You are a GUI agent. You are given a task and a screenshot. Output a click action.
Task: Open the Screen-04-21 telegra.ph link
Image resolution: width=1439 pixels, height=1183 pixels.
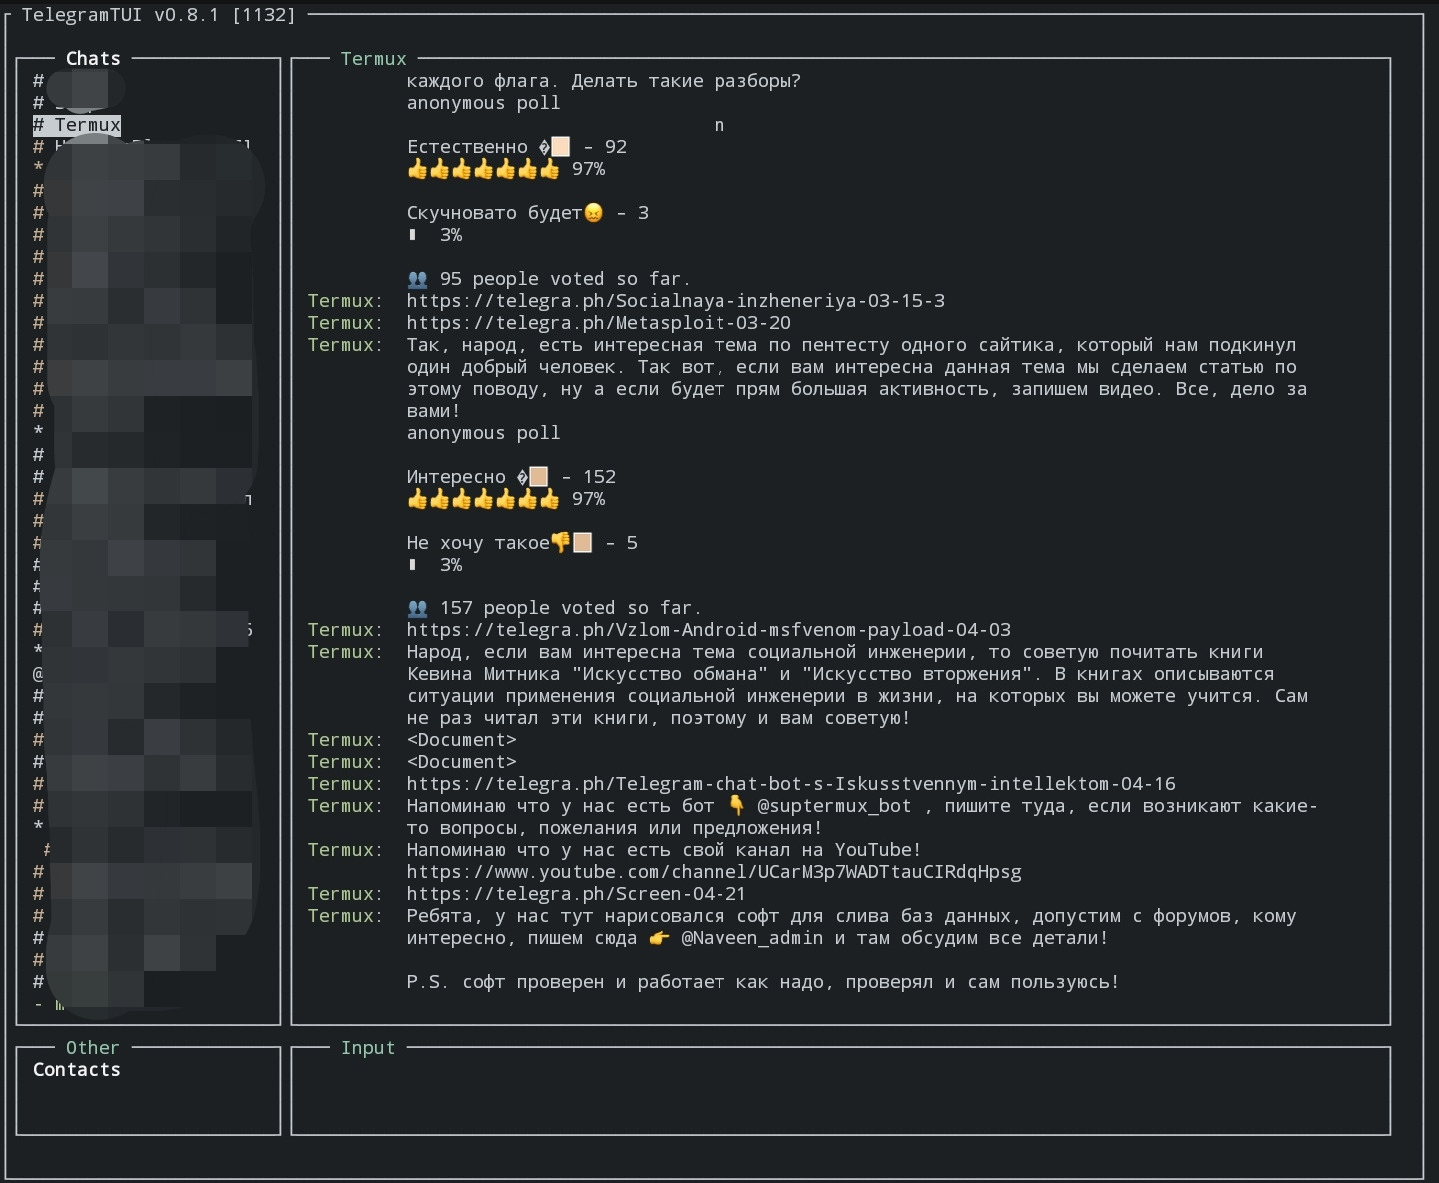click(576, 894)
